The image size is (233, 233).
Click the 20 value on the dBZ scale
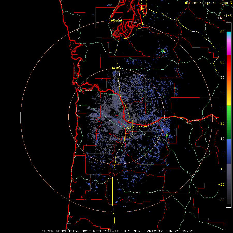pos(222,123)
